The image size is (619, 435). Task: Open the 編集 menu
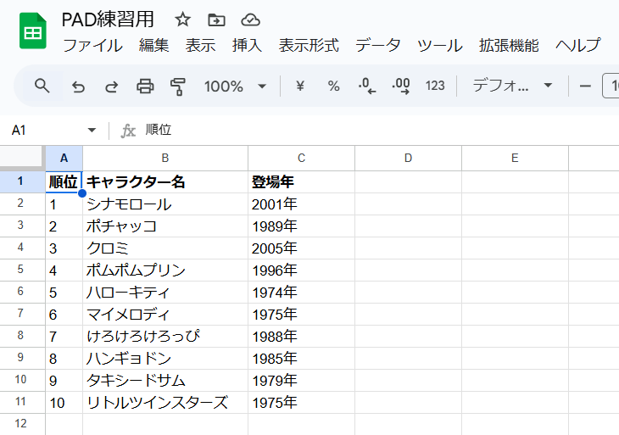pos(153,46)
